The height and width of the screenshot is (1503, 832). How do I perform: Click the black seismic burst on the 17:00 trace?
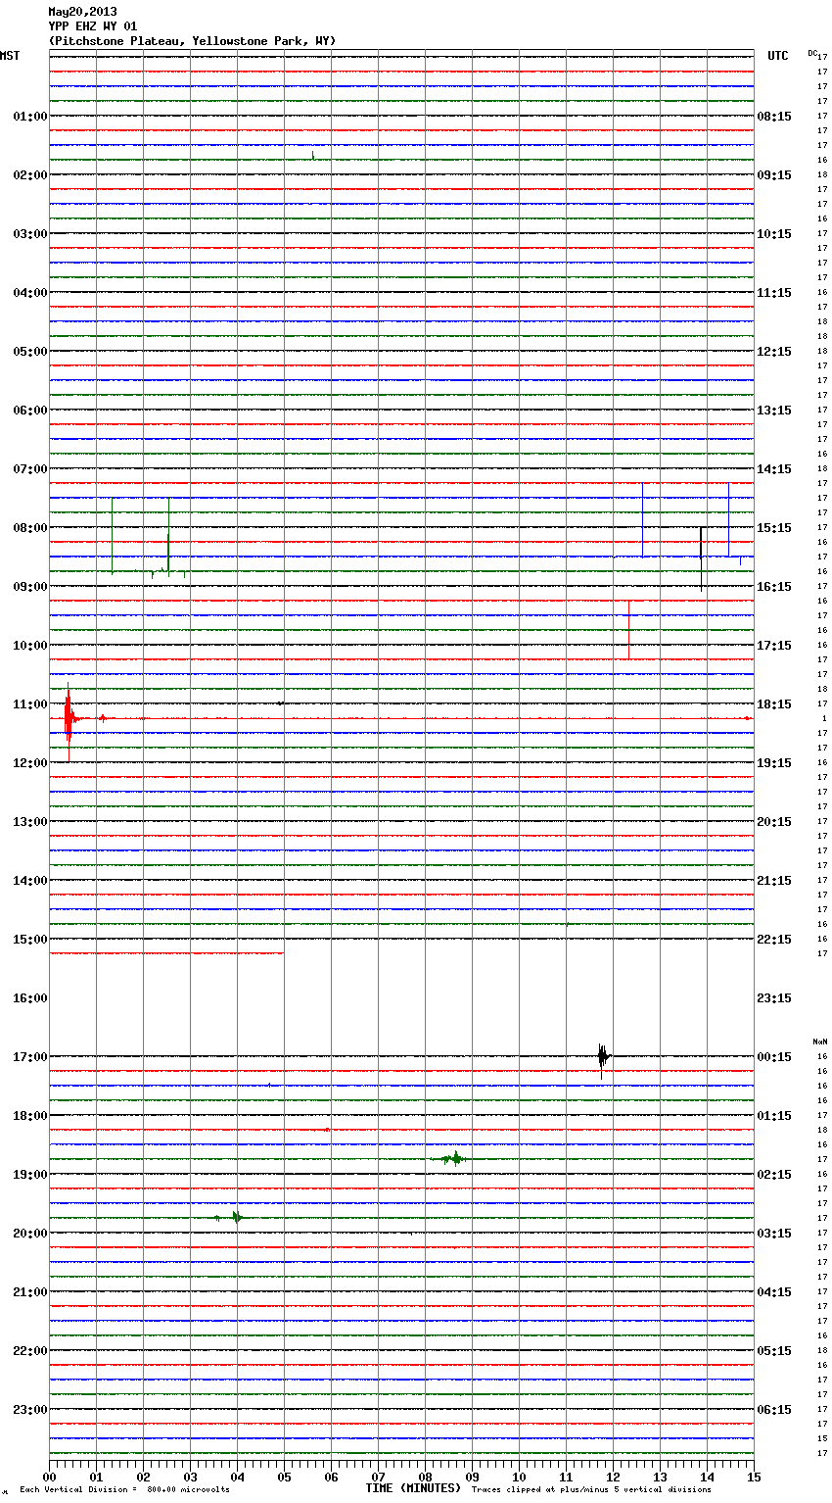click(602, 1056)
